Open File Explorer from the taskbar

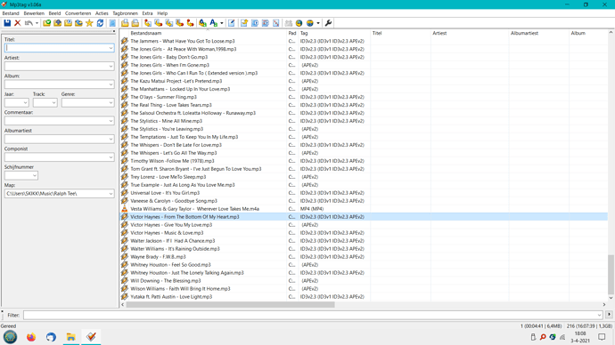click(x=71, y=337)
